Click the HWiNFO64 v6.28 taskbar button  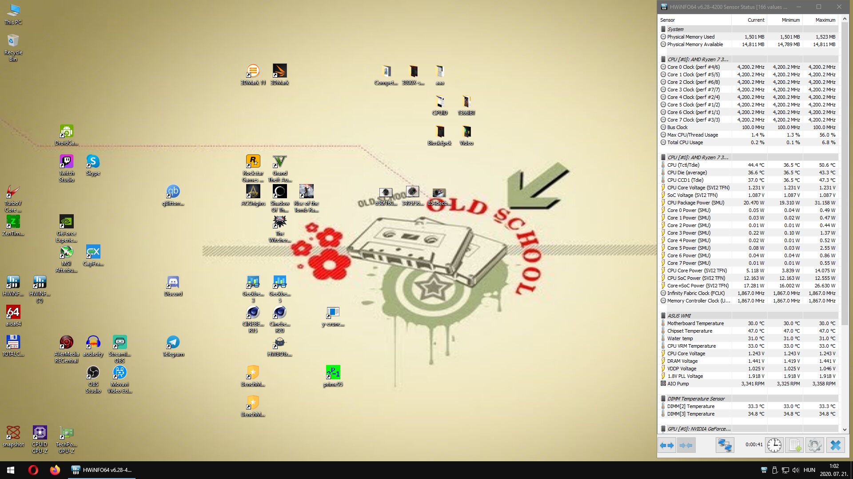[102, 470]
